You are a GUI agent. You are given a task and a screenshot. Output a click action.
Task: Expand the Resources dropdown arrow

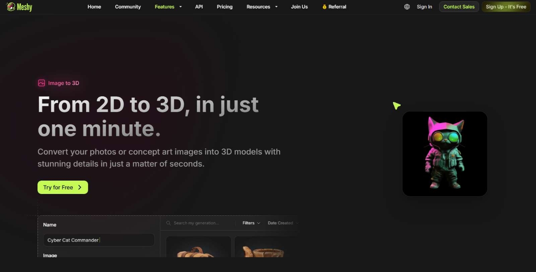(276, 7)
